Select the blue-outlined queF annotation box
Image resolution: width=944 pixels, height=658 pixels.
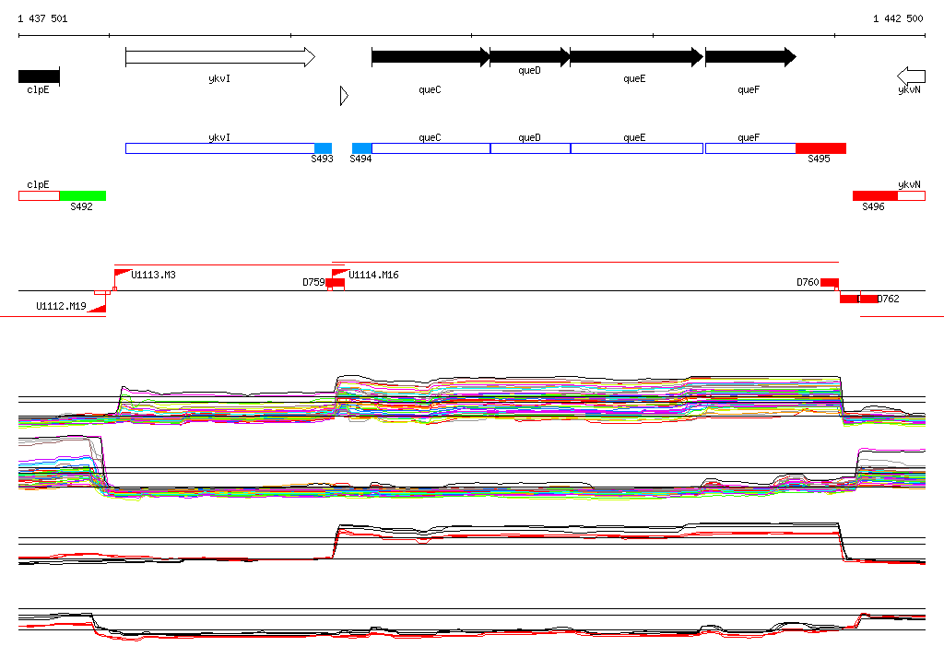click(x=750, y=148)
